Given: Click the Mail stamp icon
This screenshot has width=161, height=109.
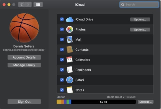Looking at the screenshot, I should 69,39.
